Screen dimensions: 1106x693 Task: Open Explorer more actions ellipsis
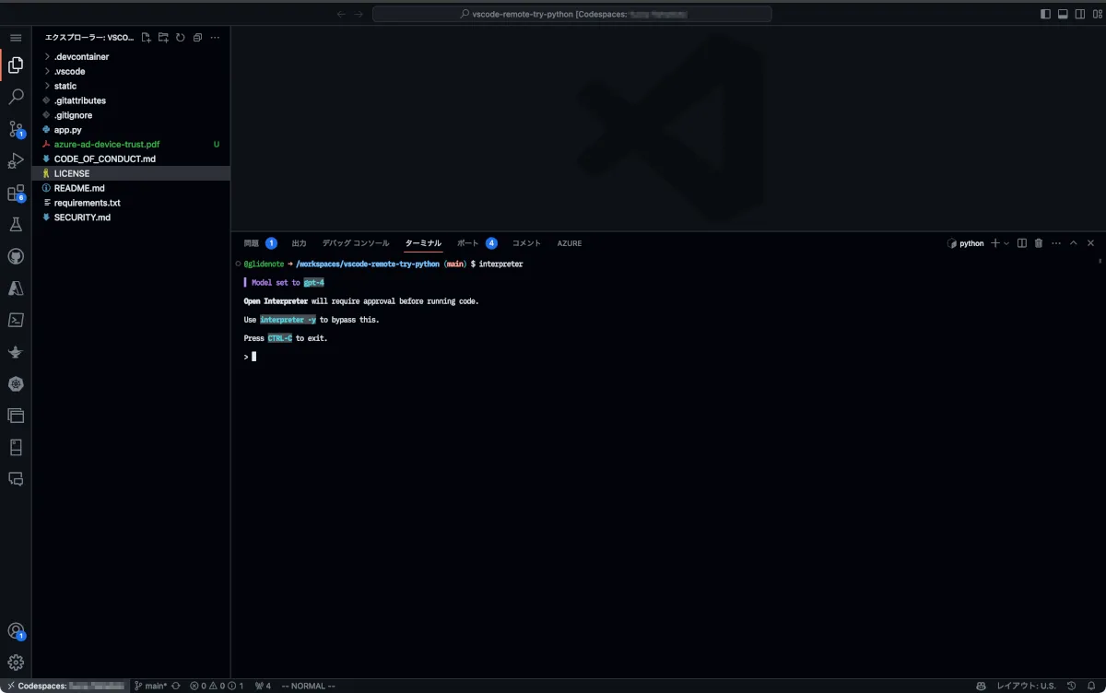(216, 38)
